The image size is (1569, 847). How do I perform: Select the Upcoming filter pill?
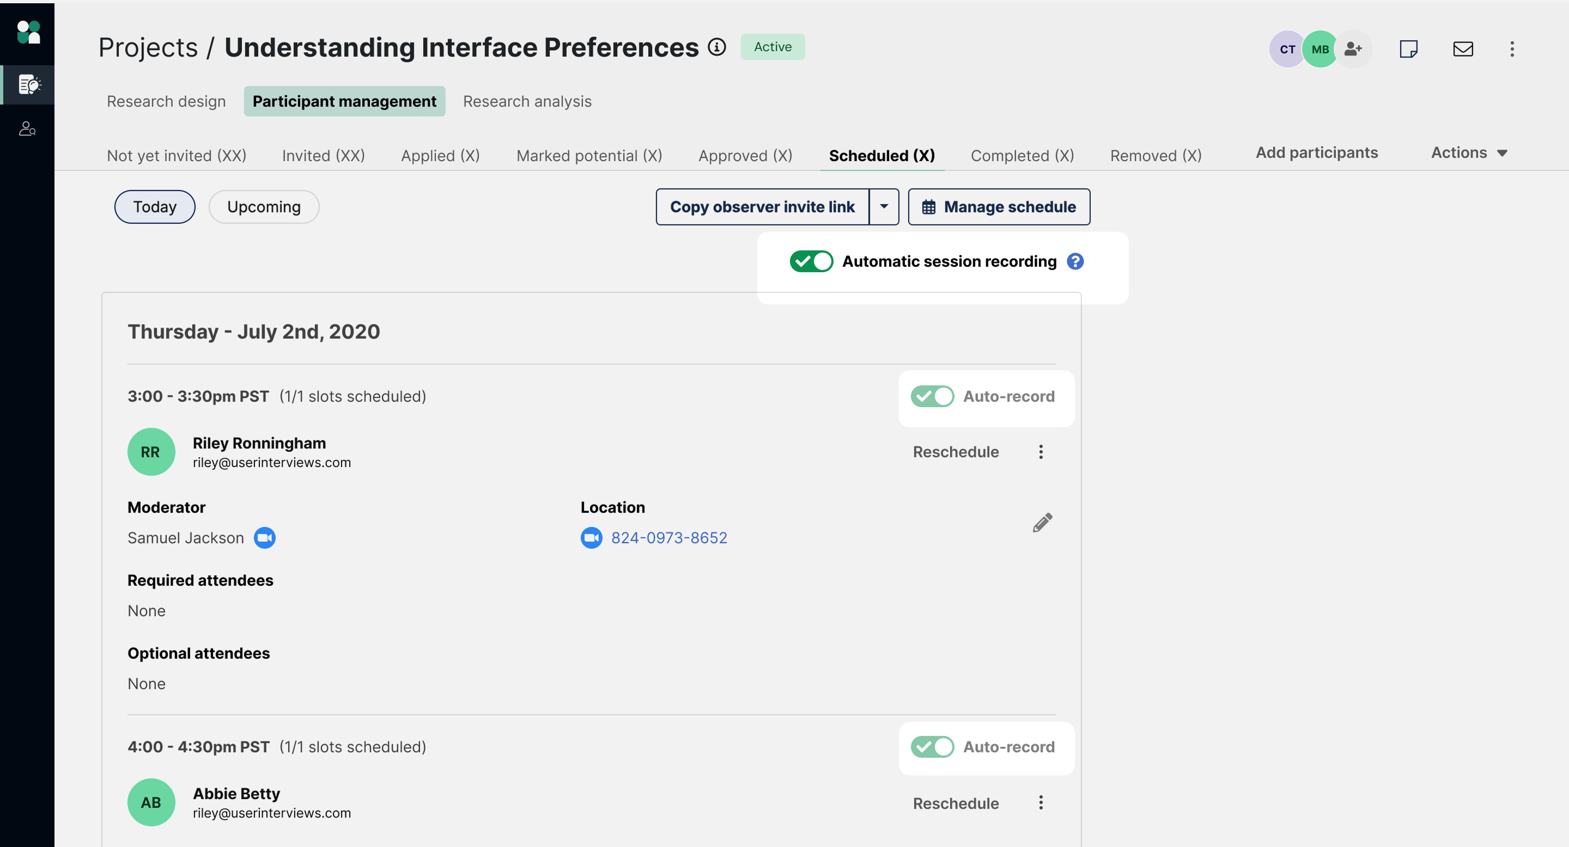264,207
